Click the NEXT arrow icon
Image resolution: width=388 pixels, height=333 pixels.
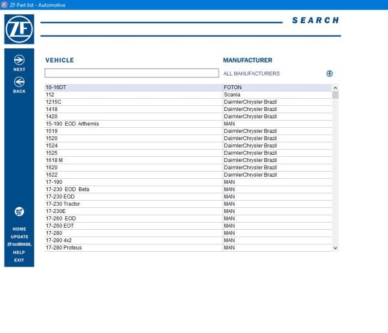coord(19,60)
